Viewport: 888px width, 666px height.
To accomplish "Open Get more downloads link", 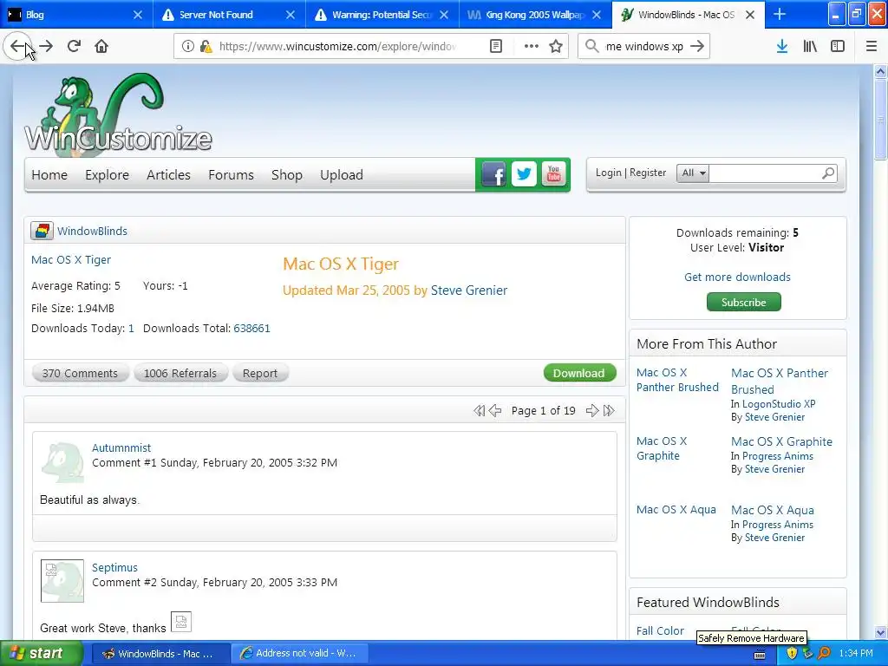I will click(737, 277).
